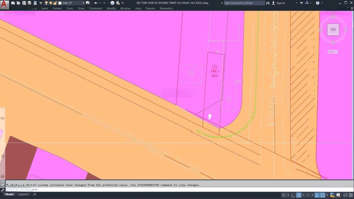Toggle the grid display in status bar
Viewport: 354px width, 199px height.
pos(284,195)
